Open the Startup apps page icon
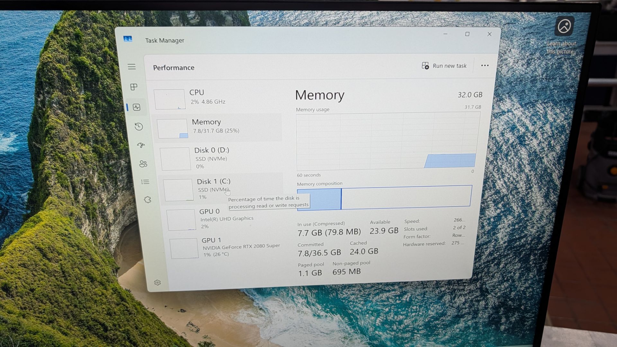 coord(141,145)
